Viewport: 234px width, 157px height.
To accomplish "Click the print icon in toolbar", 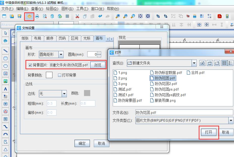I will pyautogui.click(x=37, y=16).
